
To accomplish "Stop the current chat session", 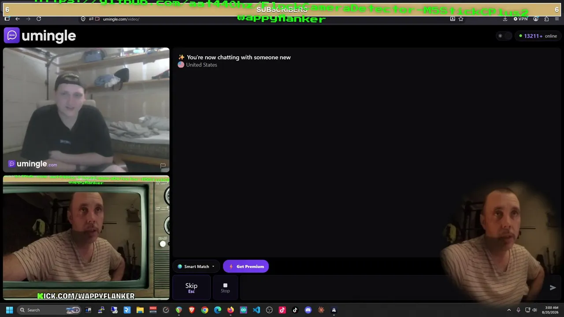I will pyautogui.click(x=225, y=288).
